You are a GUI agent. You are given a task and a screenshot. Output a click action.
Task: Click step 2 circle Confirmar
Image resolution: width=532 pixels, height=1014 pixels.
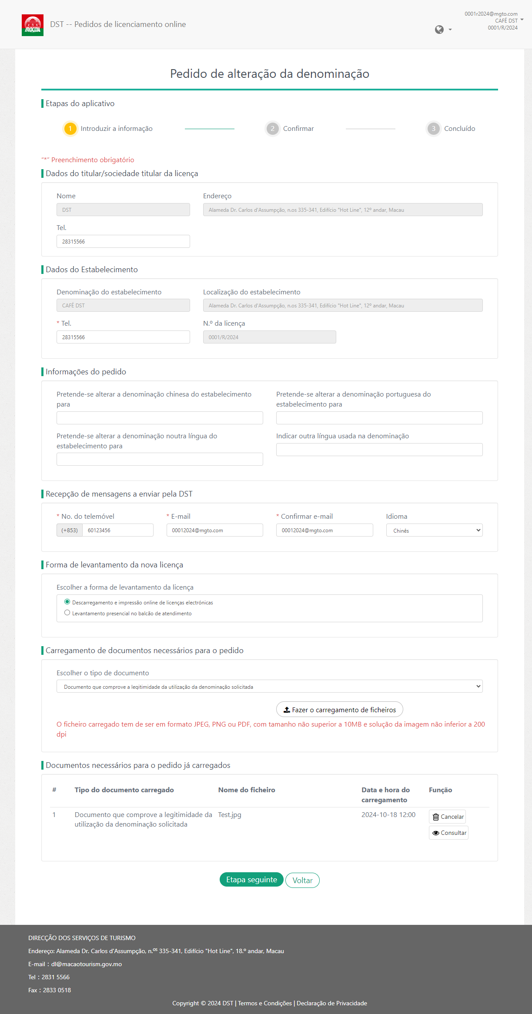coord(273,129)
